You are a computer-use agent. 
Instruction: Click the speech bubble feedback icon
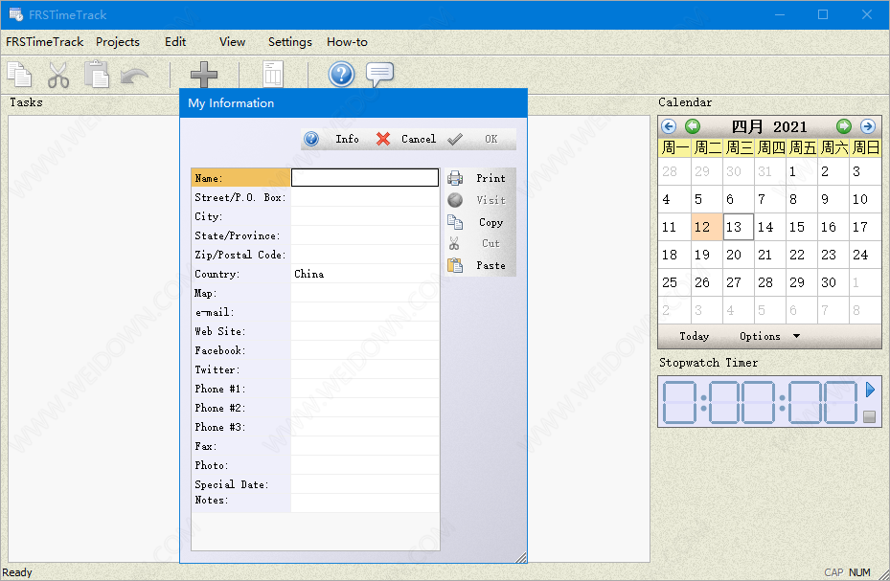tap(379, 75)
